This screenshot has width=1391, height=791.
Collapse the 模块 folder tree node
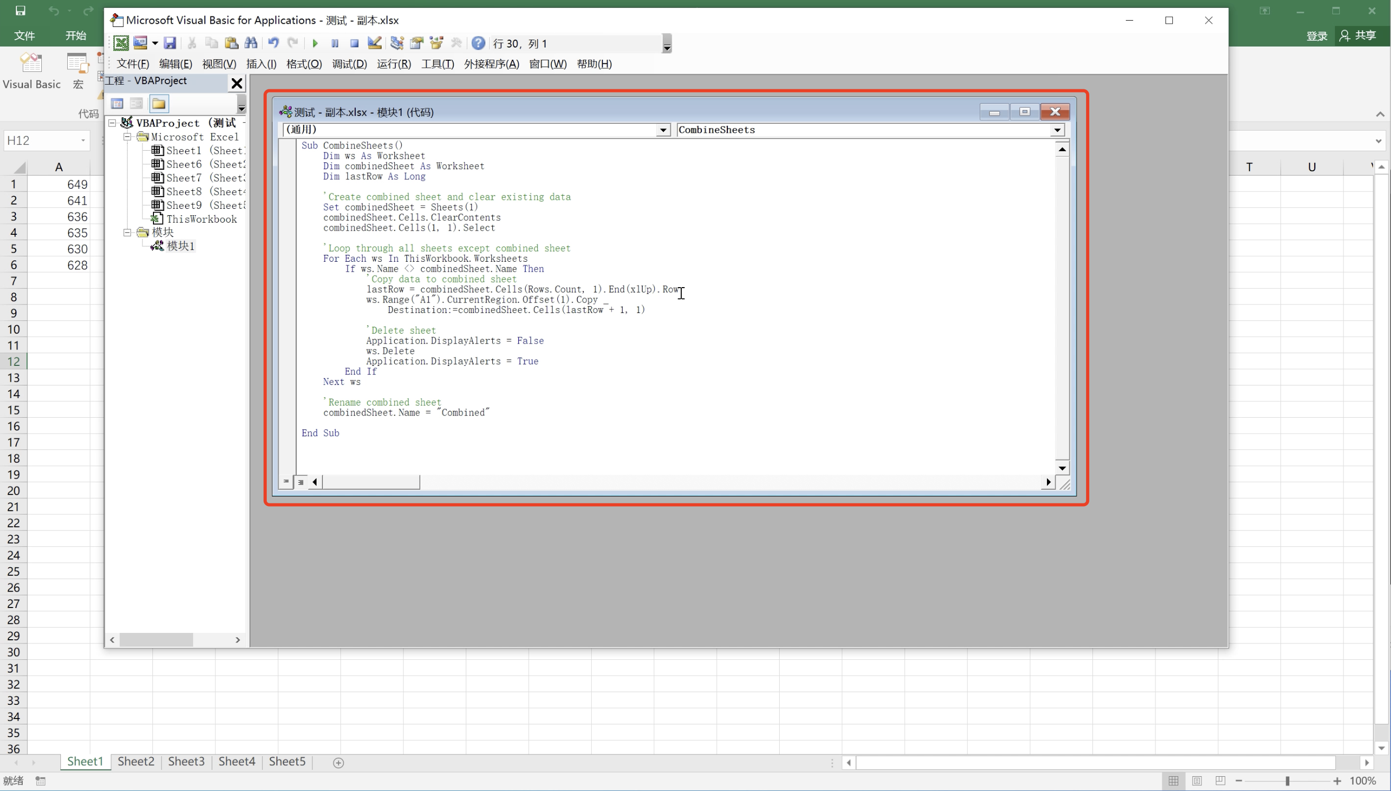pyautogui.click(x=127, y=233)
